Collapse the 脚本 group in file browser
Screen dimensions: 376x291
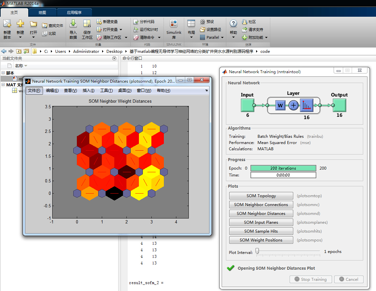[3, 73]
